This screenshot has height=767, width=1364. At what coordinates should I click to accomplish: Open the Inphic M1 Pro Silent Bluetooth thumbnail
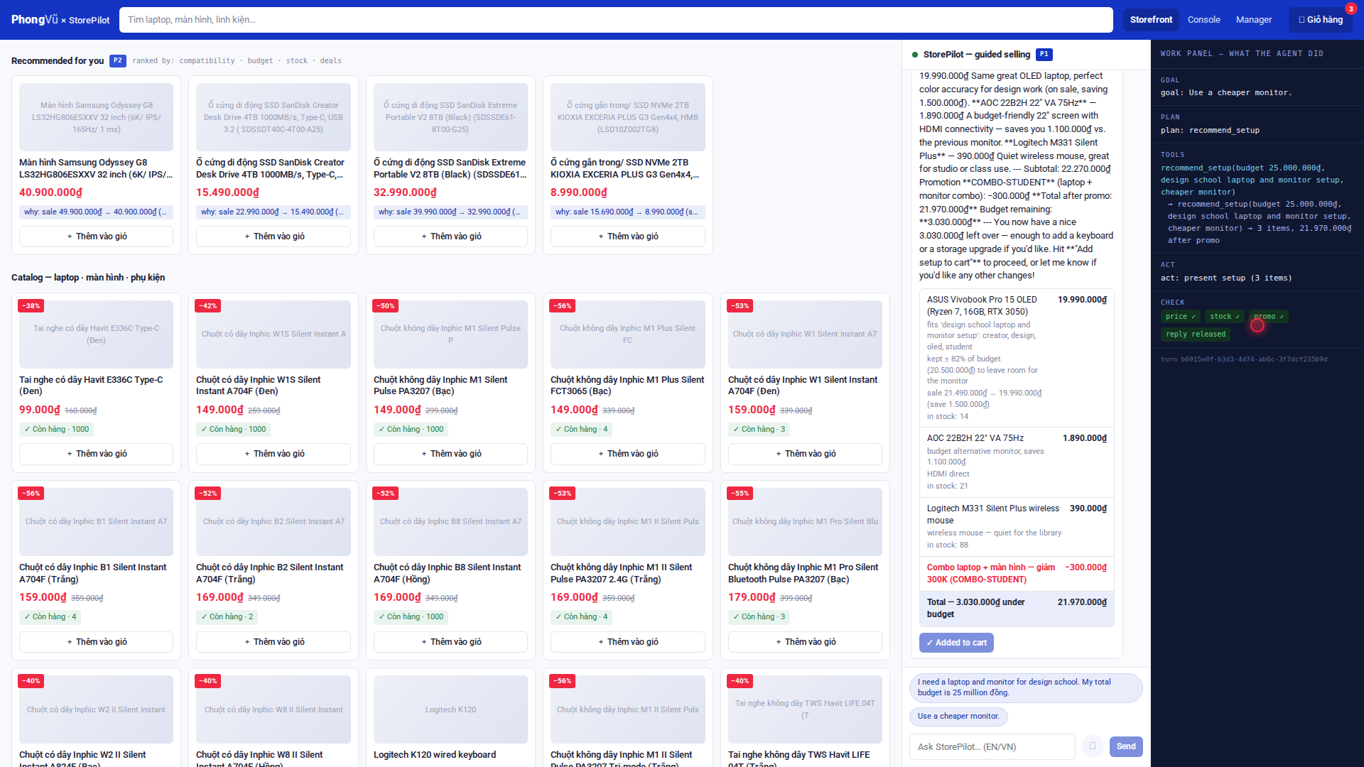pos(805,522)
